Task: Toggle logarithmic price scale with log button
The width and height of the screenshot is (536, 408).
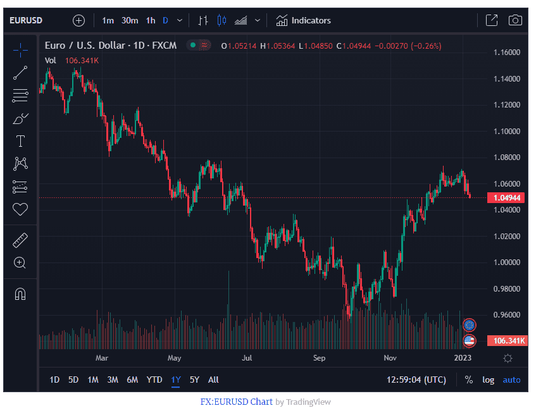Action: (x=488, y=380)
